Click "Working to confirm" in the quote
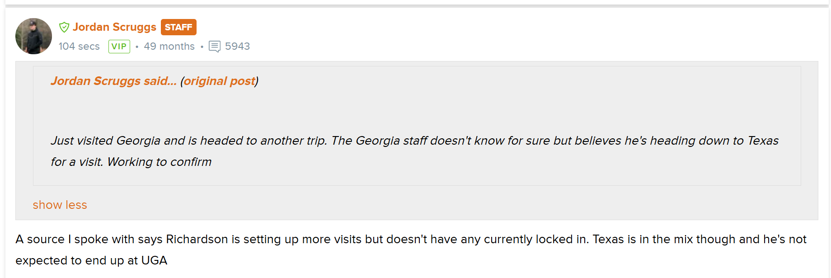831x278 pixels. click(x=159, y=162)
